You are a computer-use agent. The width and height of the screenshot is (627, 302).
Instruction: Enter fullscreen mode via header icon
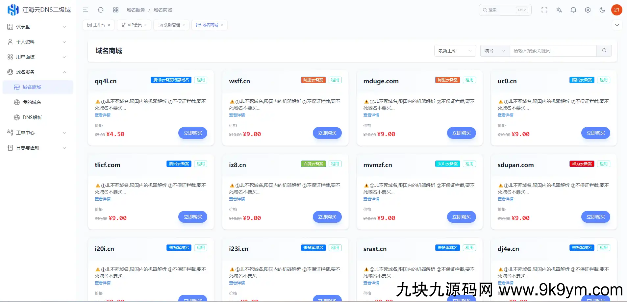pos(544,10)
